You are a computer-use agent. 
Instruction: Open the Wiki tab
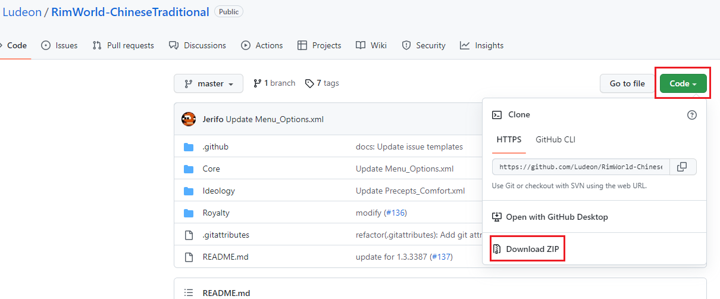(x=371, y=45)
